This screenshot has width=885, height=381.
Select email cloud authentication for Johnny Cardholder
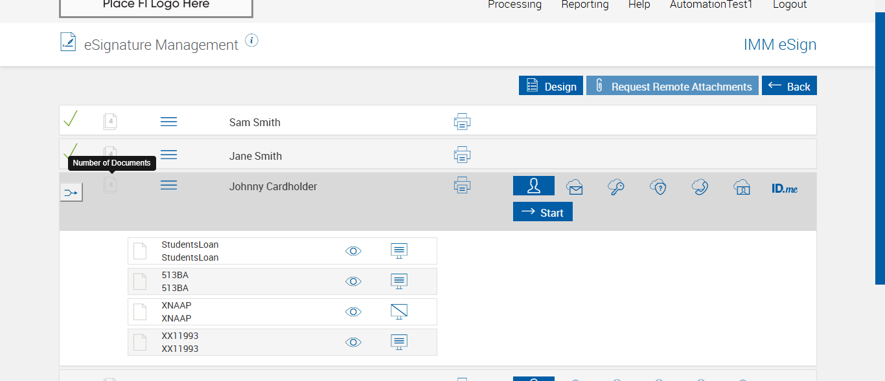575,188
